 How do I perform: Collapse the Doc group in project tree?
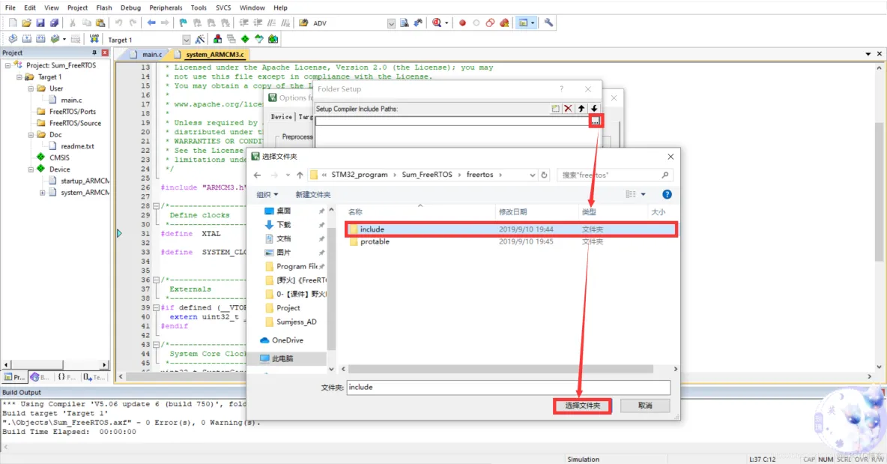31,135
